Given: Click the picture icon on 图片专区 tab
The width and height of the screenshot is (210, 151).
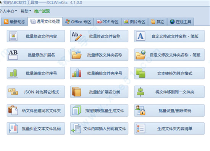Looking at the screenshot, I should (x=126, y=21).
